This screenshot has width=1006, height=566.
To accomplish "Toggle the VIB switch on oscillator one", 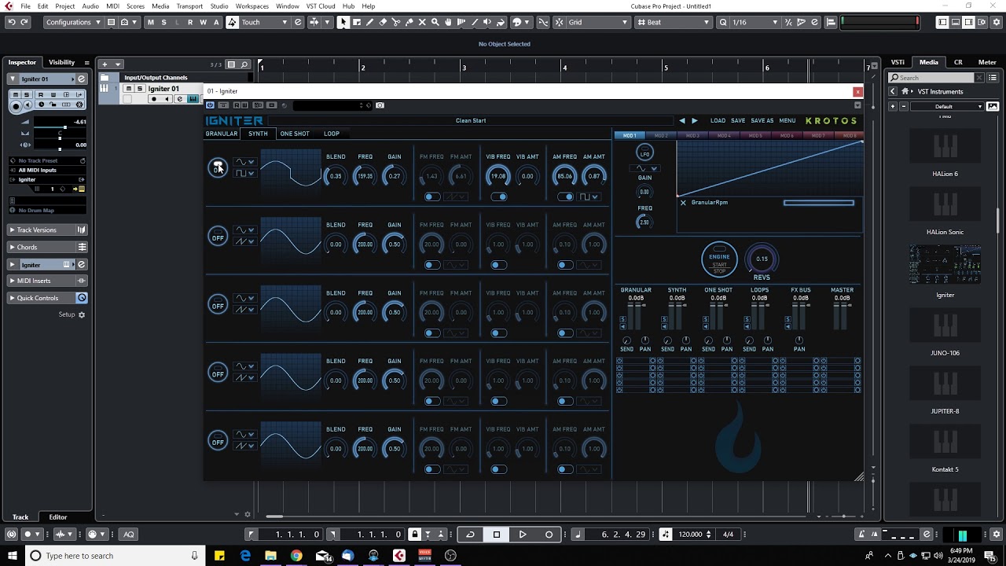I will tap(498, 197).
